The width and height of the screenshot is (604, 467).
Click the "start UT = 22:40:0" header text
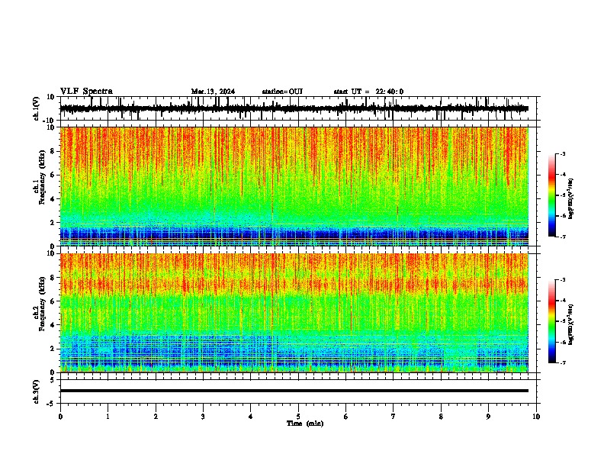[368, 92]
